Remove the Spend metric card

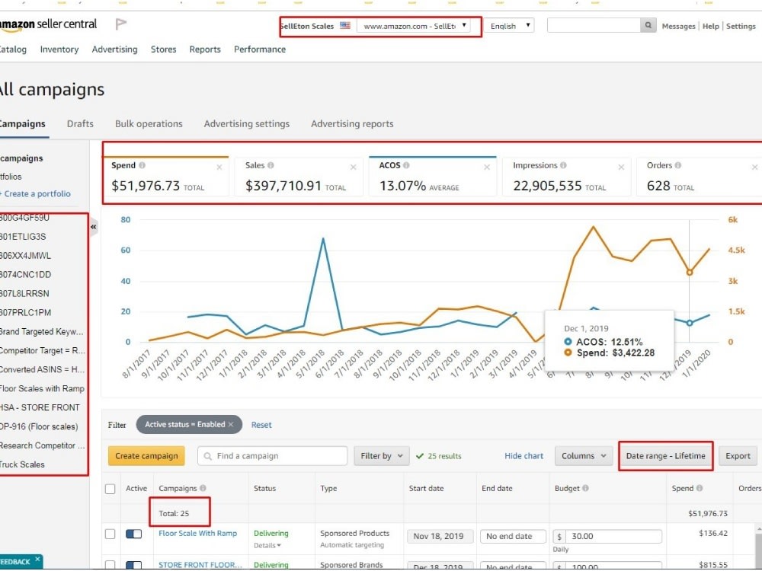pos(219,167)
